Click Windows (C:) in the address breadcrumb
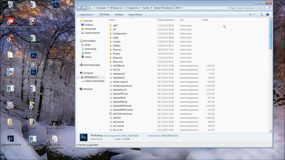 [x=117, y=8]
